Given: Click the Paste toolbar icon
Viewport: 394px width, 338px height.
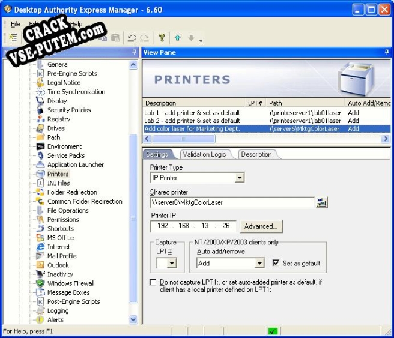Looking at the screenshot, I should (115, 38).
